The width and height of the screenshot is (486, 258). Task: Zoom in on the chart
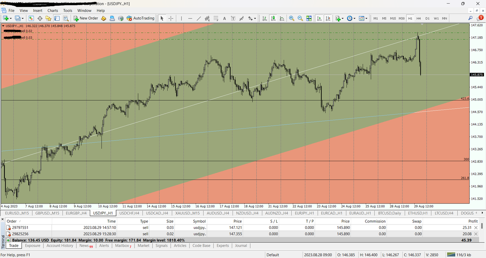[x=292, y=18]
